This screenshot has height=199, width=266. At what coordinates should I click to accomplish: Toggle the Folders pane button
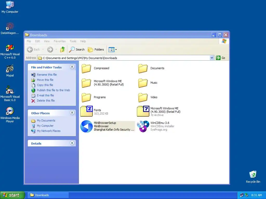tap(96, 49)
